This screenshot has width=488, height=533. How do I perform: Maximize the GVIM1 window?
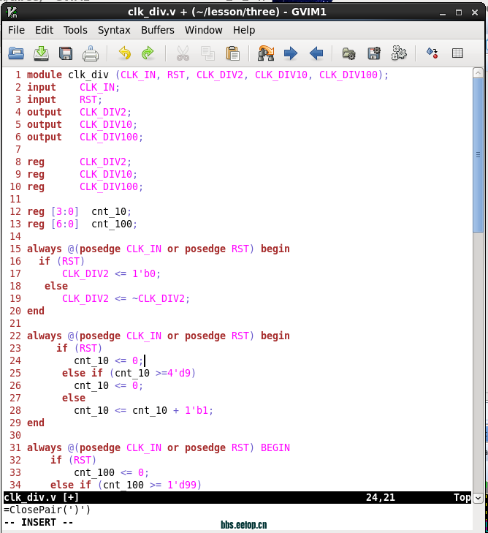459,13
